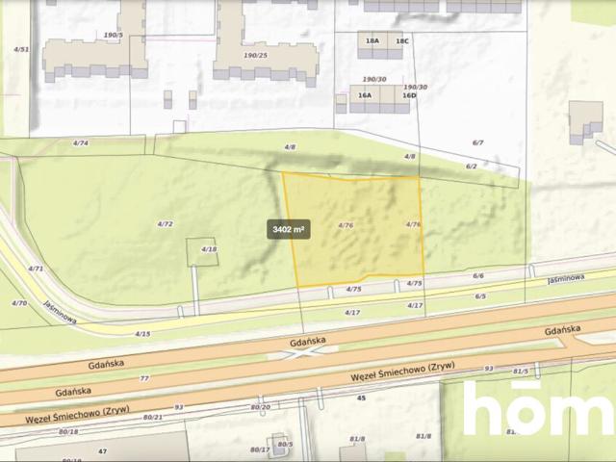The width and height of the screenshot is (616, 462).
Task: Select parcel 6/7 on the right
Action: tap(477, 142)
